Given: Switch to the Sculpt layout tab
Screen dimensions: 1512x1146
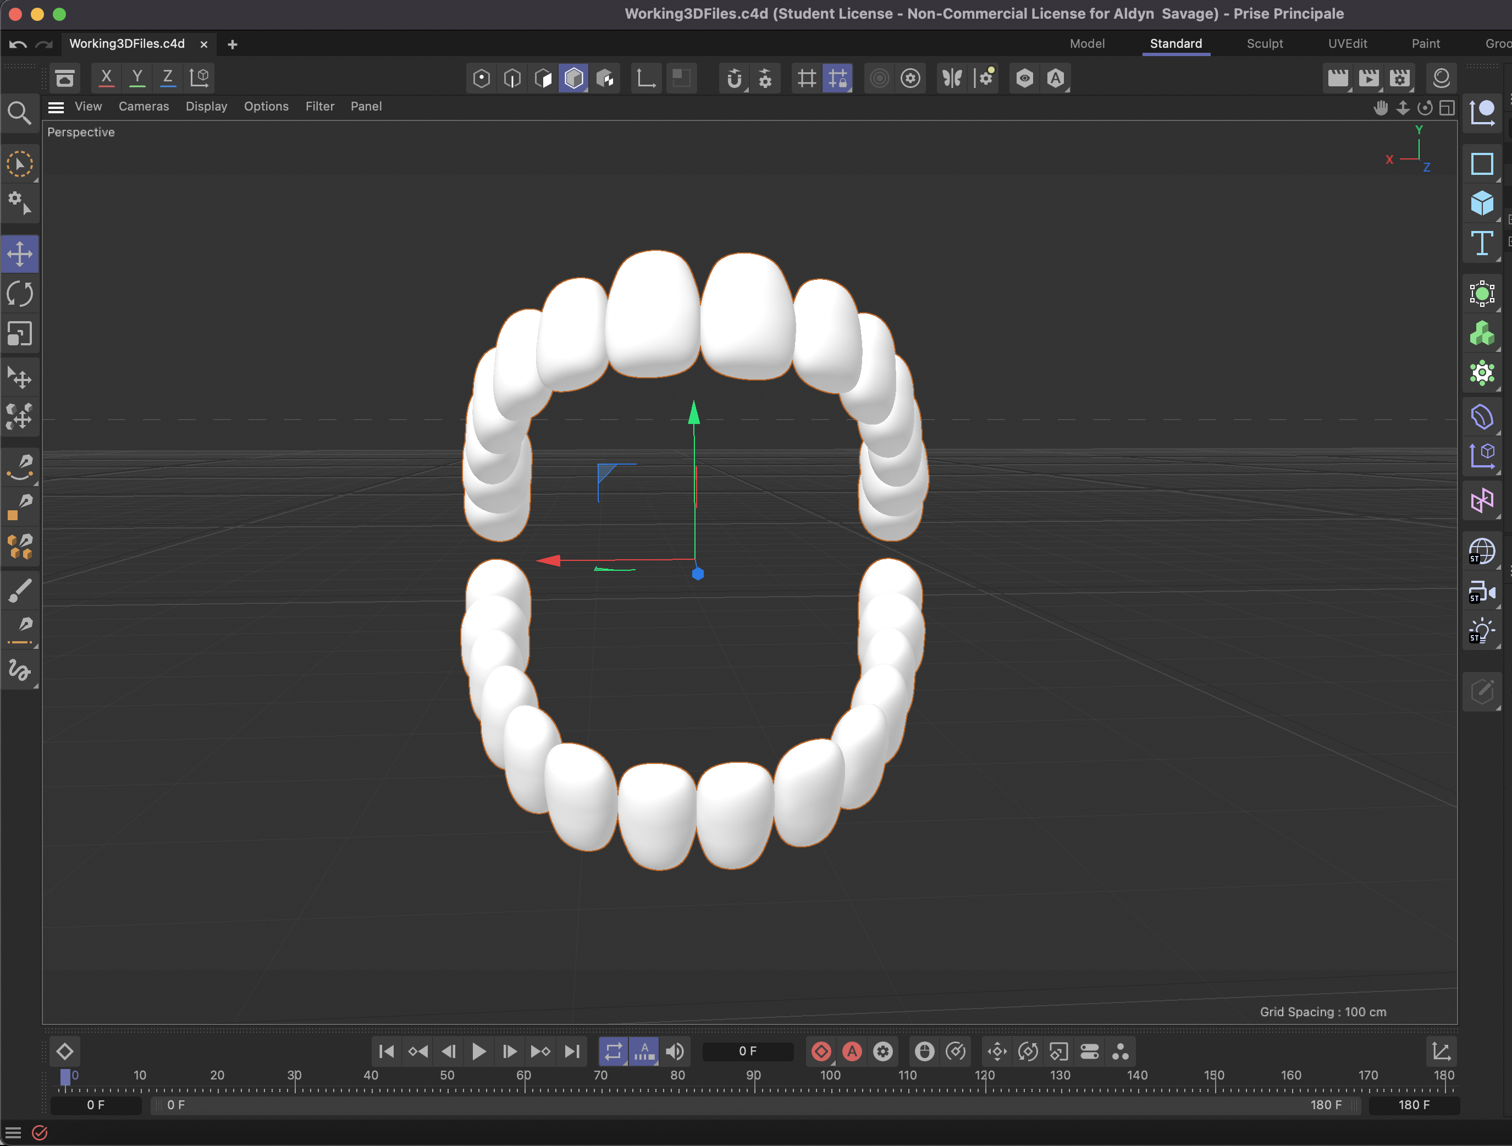Looking at the screenshot, I should [x=1265, y=44].
